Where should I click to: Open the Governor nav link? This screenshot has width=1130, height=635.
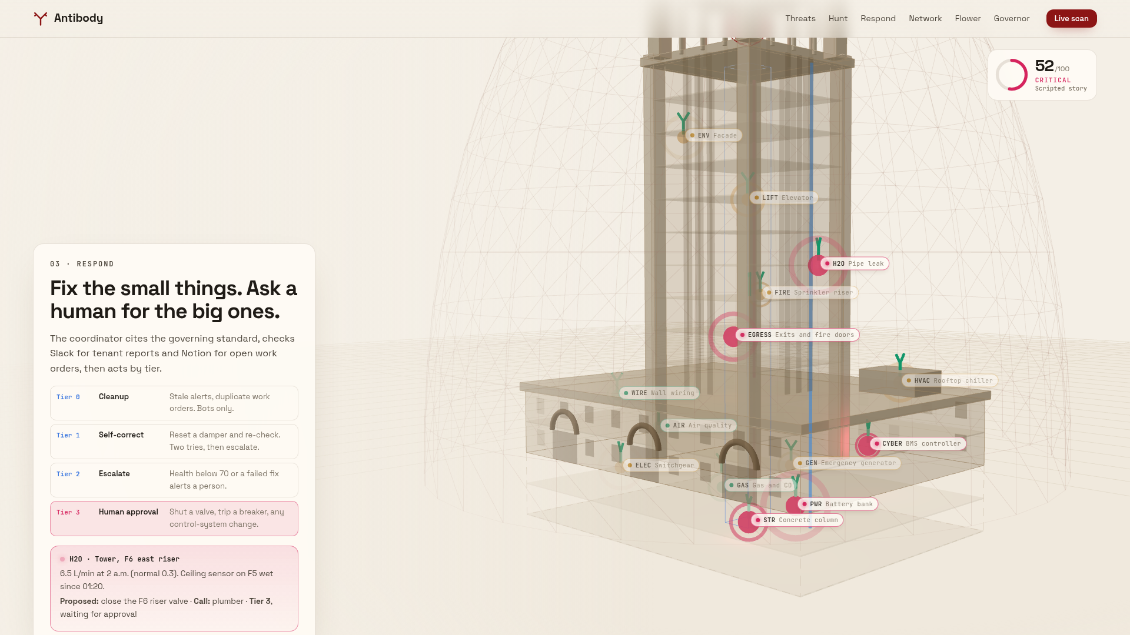tap(1011, 18)
